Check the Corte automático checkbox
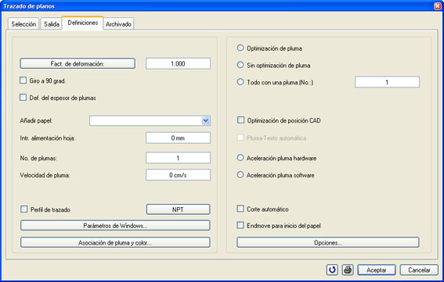The image size is (444, 282). click(240, 209)
